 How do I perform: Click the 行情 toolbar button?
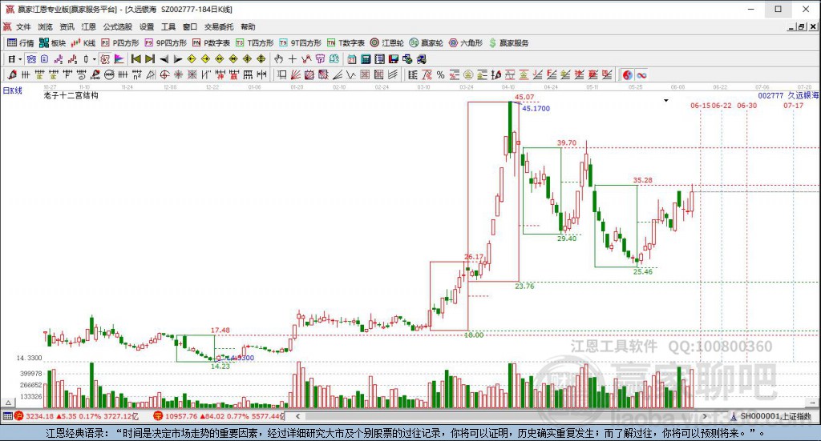20,43
